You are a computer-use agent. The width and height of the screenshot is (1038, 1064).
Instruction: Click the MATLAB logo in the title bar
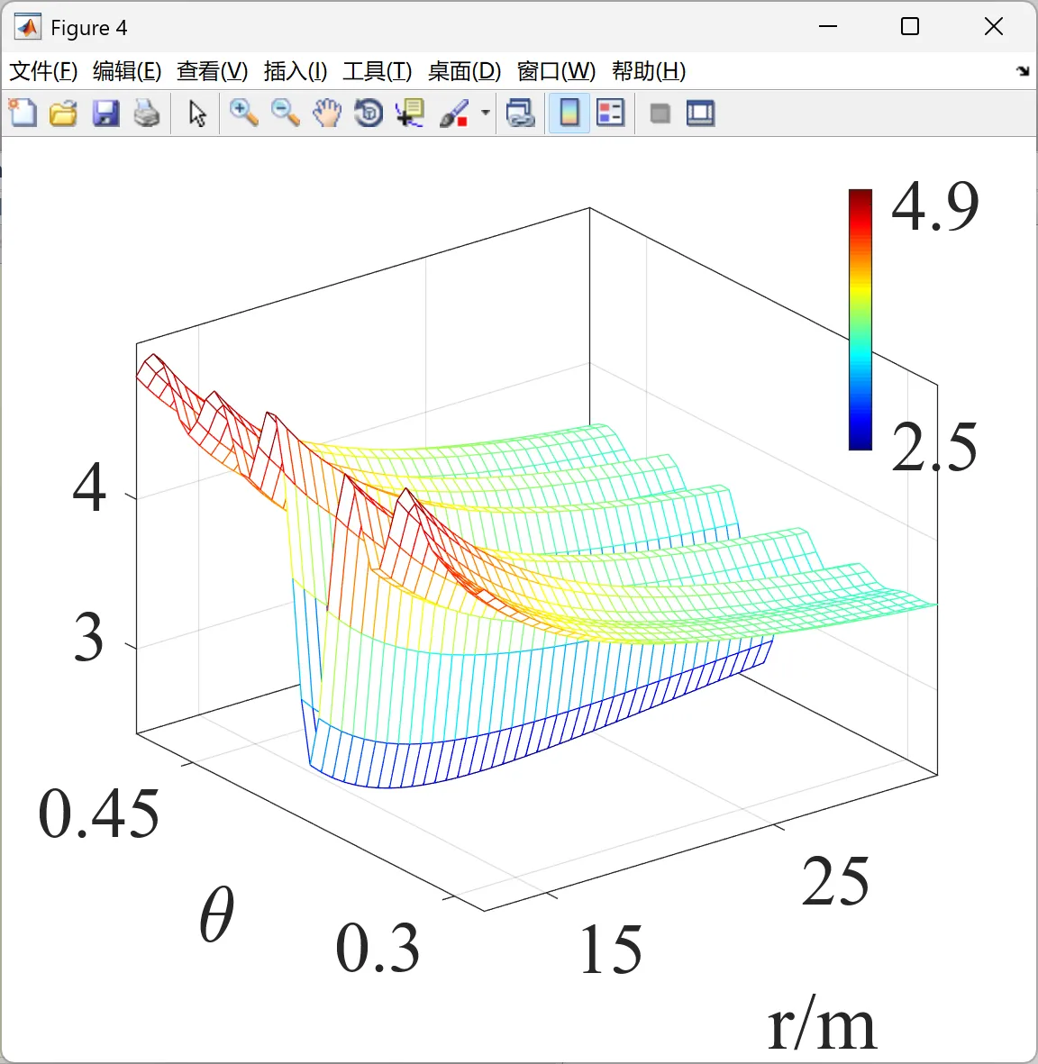point(28,27)
